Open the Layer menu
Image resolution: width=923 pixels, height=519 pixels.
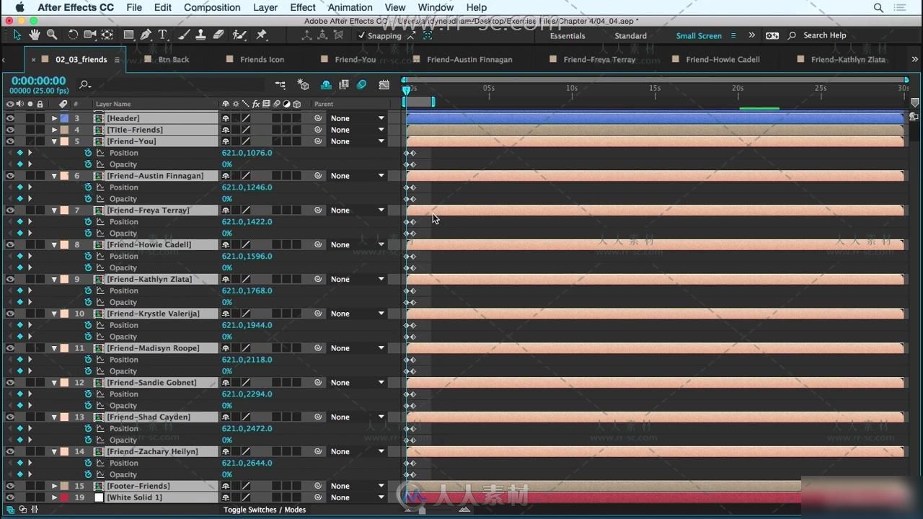click(x=265, y=7)
